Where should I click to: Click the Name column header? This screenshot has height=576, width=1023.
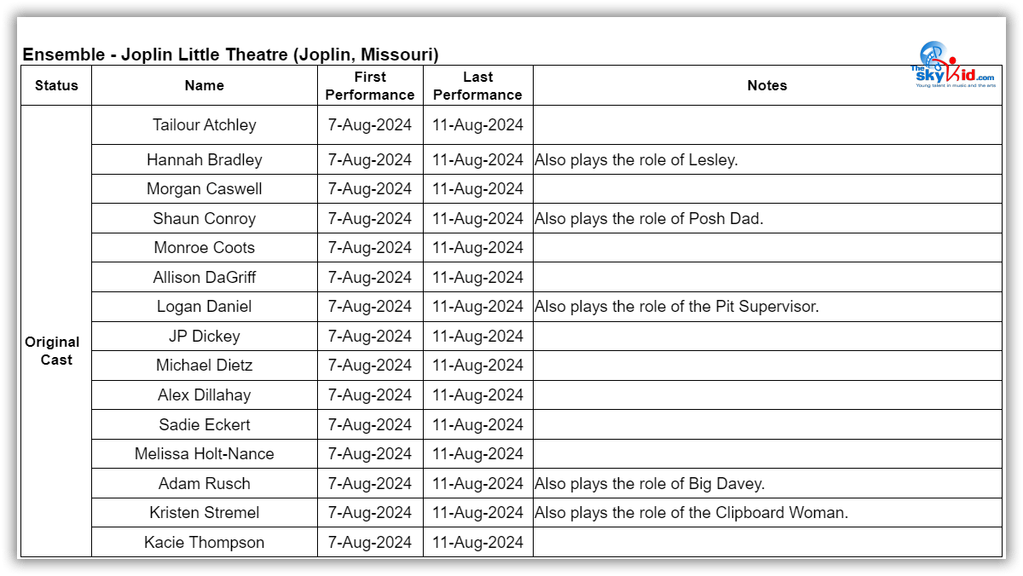coord(205,85)
